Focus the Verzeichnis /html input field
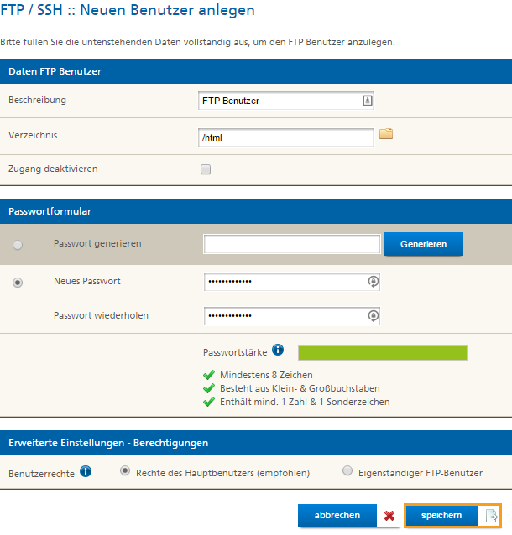Screen dimensions: 512x535 tap(286, 138)
